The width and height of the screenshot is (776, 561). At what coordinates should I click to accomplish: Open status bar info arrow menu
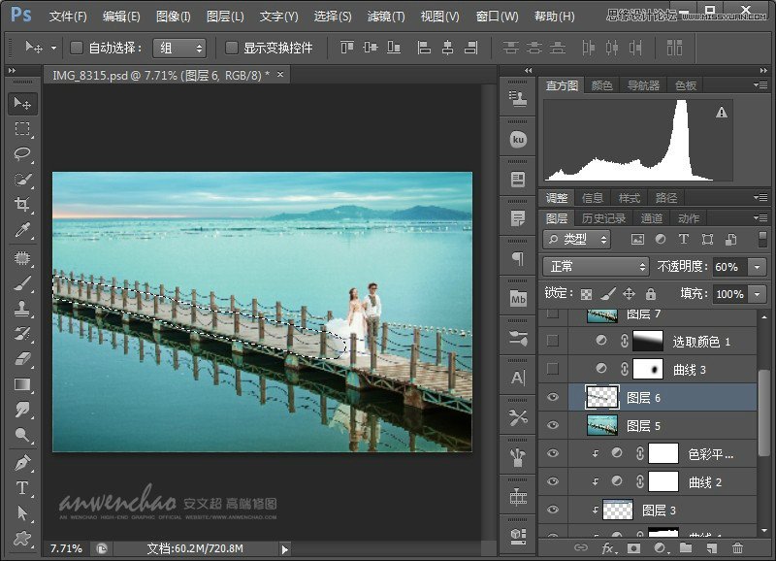coord(284,549)
